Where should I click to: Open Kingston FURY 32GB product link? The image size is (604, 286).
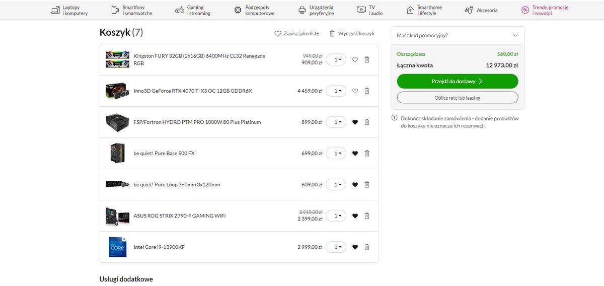(x=199, y=59)
